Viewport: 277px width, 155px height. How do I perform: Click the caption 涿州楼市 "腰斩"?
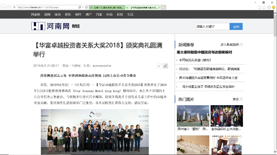point(193,129)
